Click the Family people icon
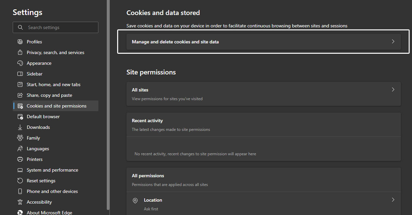This screenshot has width=412, height=215. (x=20, y=138)
